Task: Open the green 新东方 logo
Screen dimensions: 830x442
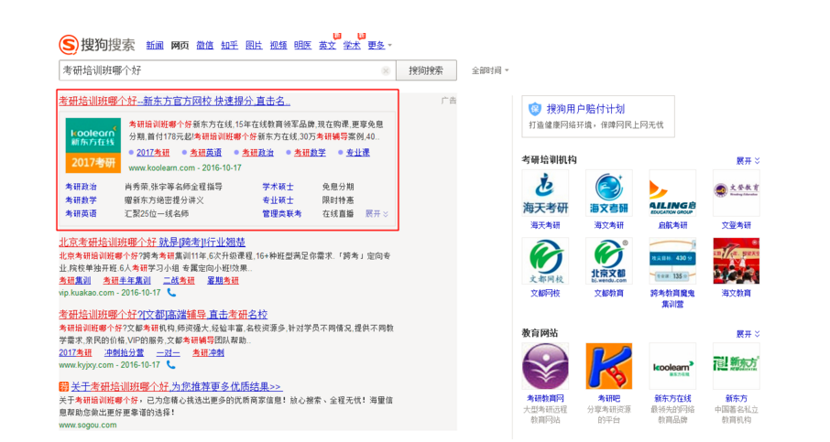Action: pyautogui.click(x=737, y=366)
